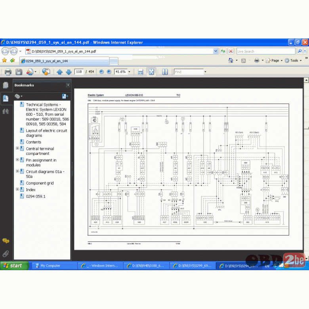Viewport: 309px width, 309px height.
Task: Expand the Pin assignment in modules bookmark
Action: (x=17, y=160)
